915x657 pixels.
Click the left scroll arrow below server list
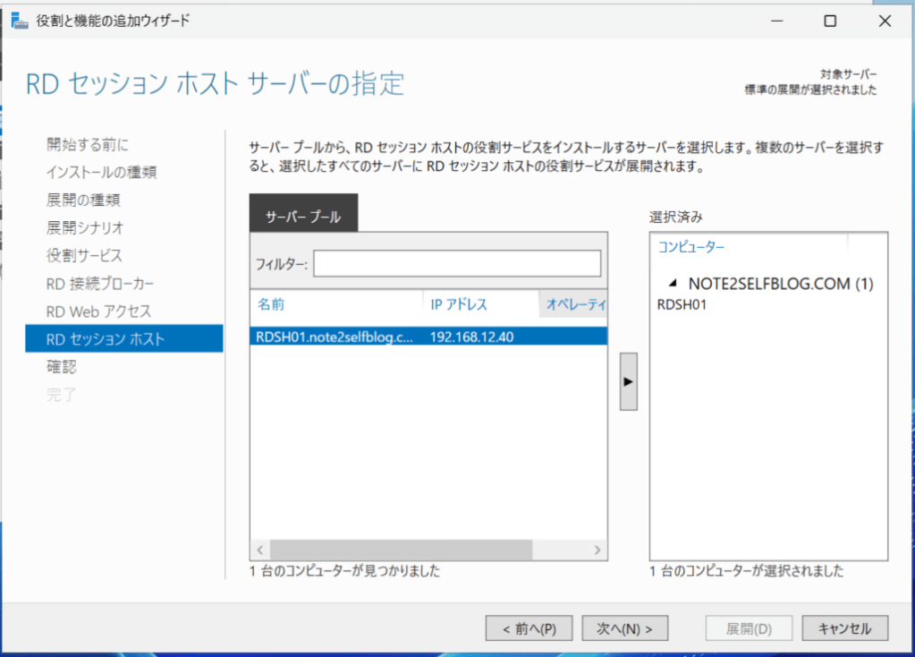click(259, 550)
